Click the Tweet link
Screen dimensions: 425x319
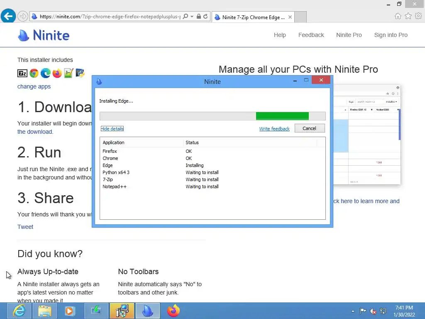[25, 227]
